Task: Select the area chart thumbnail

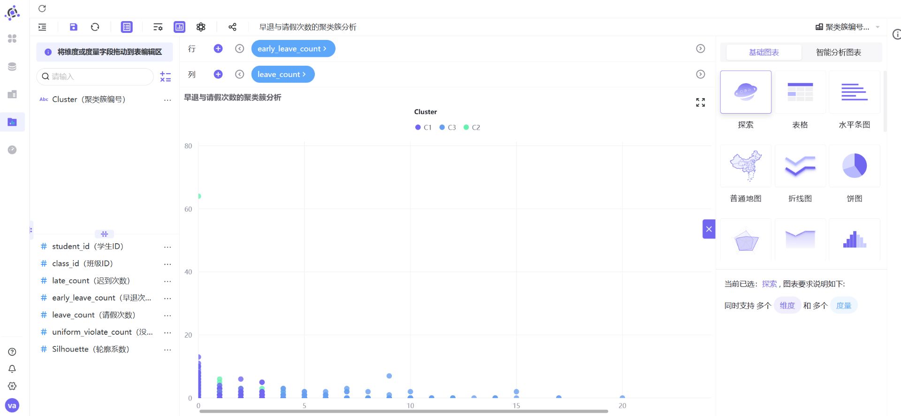Action: point(800,239)
